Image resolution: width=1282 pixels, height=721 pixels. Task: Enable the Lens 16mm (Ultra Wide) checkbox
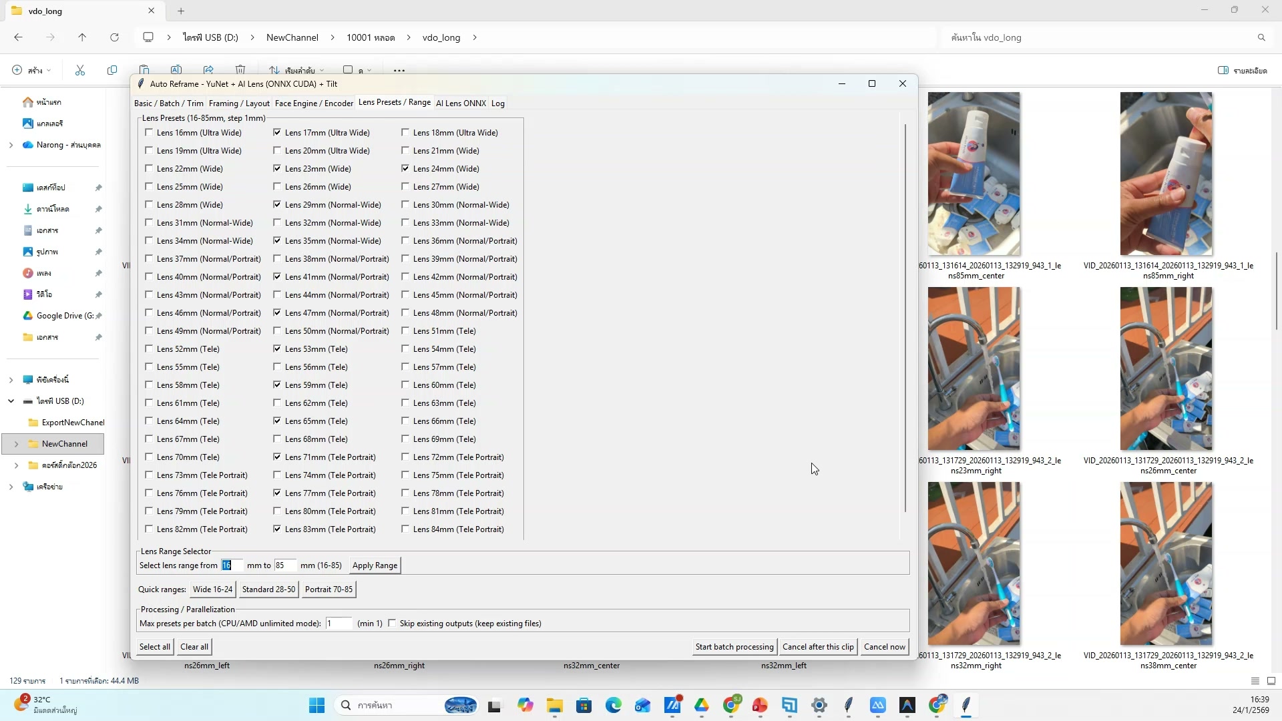(149, 132)
